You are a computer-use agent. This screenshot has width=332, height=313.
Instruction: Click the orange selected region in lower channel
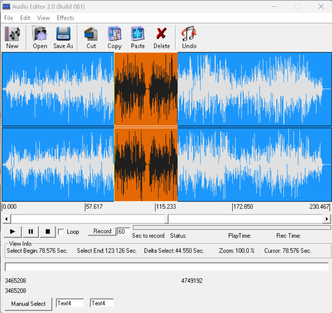[146, 165]
